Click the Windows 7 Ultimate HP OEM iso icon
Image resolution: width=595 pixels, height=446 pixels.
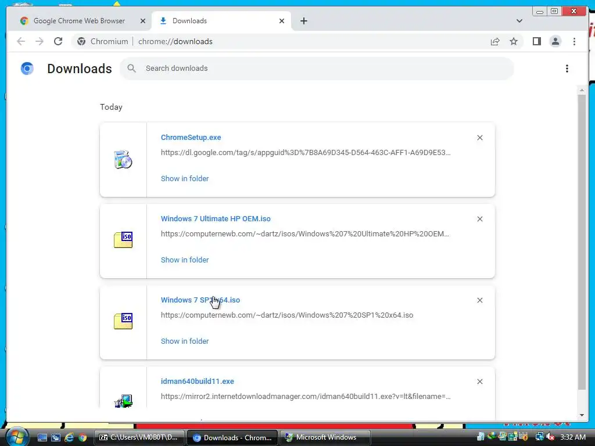123,240
